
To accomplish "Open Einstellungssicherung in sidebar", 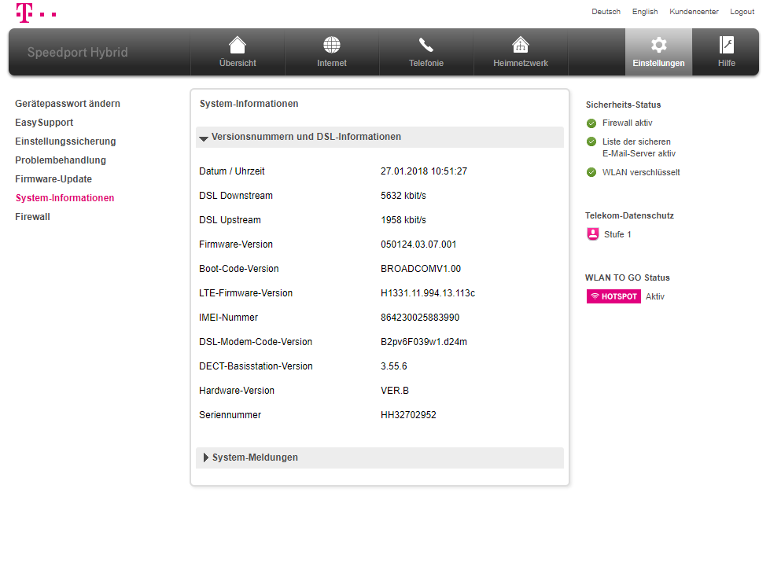I will click(65, 141).
